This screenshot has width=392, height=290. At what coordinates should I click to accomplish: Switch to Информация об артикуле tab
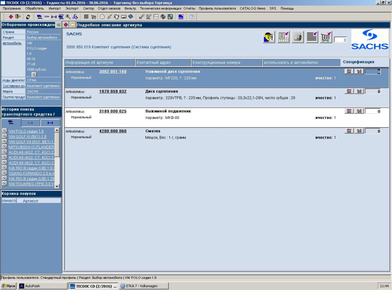[x=99, y=62]
